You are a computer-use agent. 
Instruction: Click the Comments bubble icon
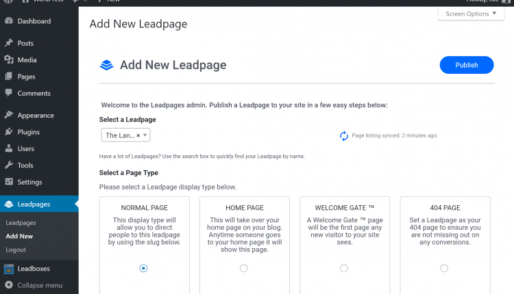pyautogui.click(x=9, y=93)
